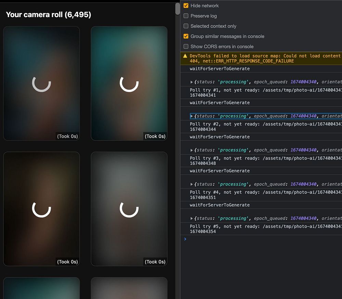The image size is (342, 299).
Task: Enable the Preserve log checkbox
Action: coord(186,16)
